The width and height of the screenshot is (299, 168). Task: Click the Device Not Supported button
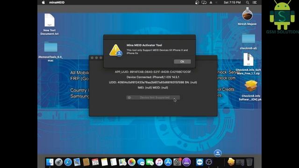click(x=153, y=98)
